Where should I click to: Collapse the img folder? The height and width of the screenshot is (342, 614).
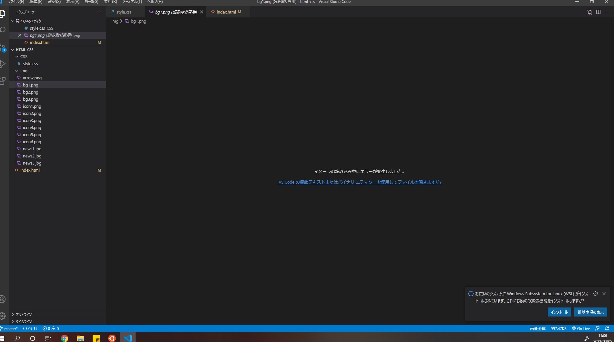(x=17, y=71)
